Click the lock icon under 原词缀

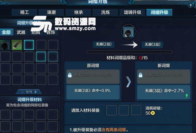coord(70,75)
